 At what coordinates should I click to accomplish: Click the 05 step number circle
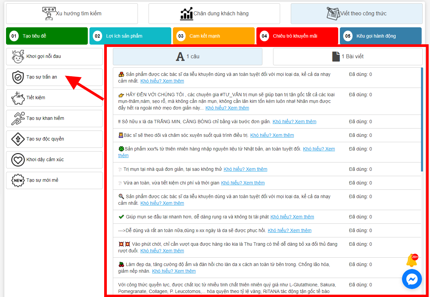pos(348,36)
